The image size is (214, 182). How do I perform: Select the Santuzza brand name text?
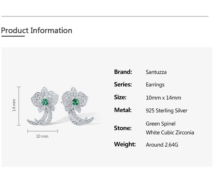(x=156, y=72)
